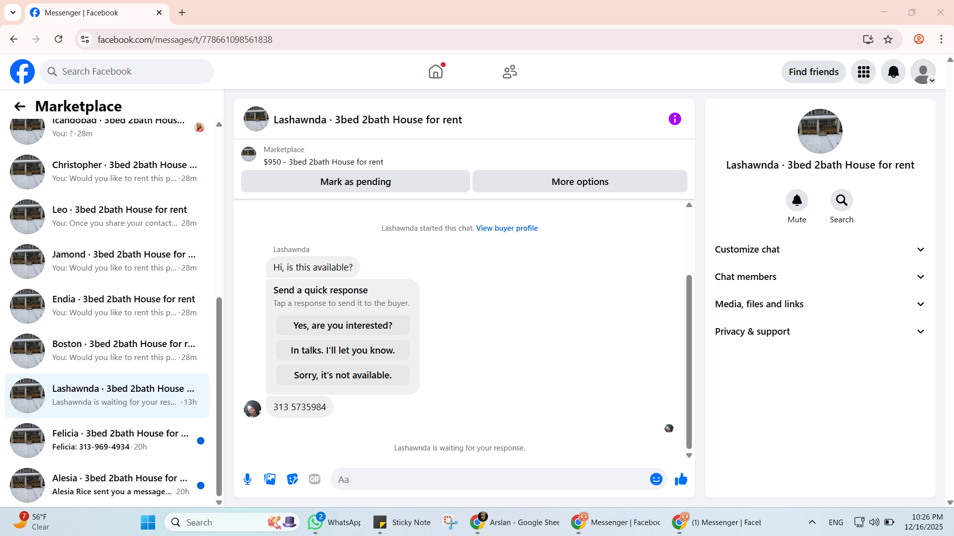954x536 pixels.
Task: View site information icon in address bar
Action: click(85, 39)
